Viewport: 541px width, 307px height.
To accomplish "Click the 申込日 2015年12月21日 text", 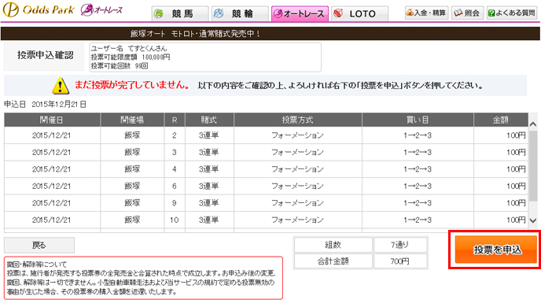I will point(45,104).
